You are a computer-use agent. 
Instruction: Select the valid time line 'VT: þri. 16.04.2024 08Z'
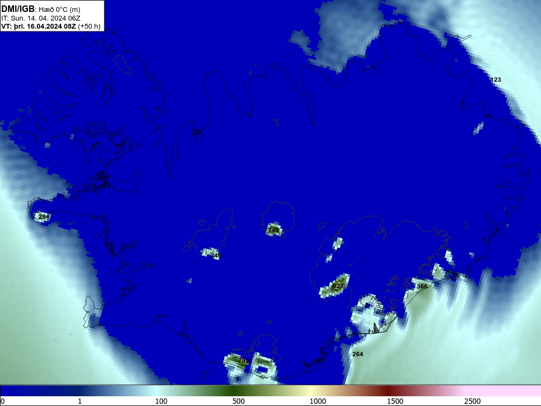pyautogui.click(x=38, y=26)
